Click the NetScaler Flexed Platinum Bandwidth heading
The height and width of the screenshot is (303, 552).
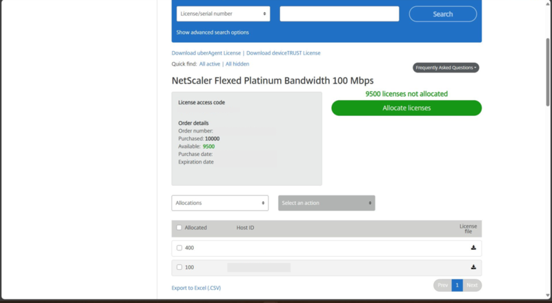click(273, 81)
